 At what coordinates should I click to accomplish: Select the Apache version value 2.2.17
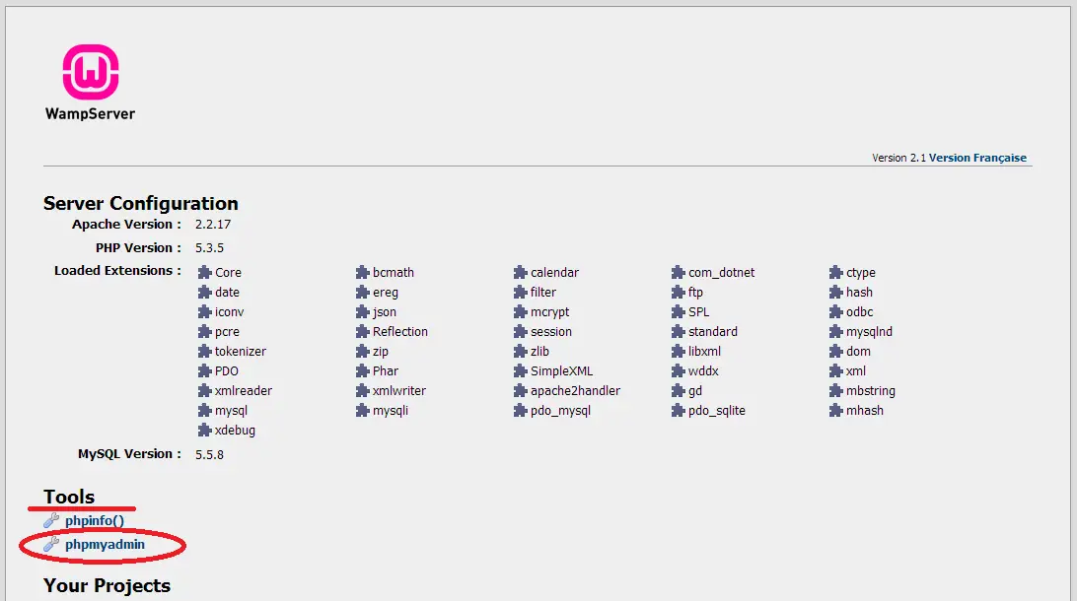[213, 225]
